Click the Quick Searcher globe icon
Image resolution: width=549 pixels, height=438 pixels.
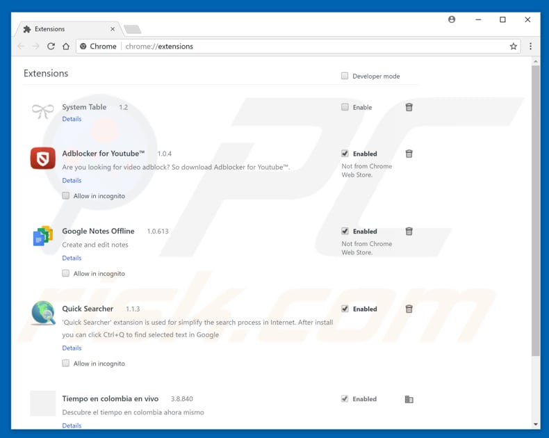pos(42,313)
